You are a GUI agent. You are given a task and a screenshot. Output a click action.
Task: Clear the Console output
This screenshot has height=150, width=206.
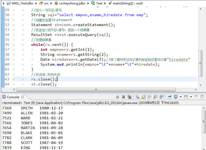(138, 97)
